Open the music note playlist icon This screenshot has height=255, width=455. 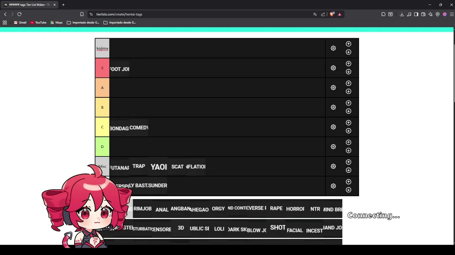pos(409,14)
